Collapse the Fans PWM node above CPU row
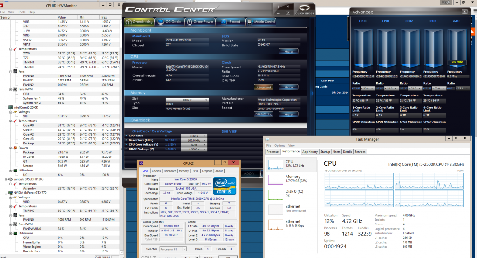Screen dimensions: 477x258 click(11, 89)
